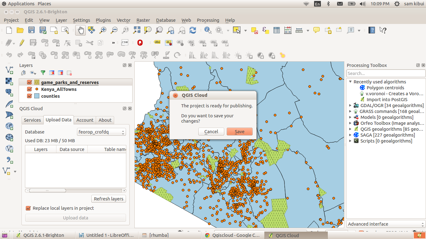Click the Add SpatiaLite Layer feather icon

point(9,103)
